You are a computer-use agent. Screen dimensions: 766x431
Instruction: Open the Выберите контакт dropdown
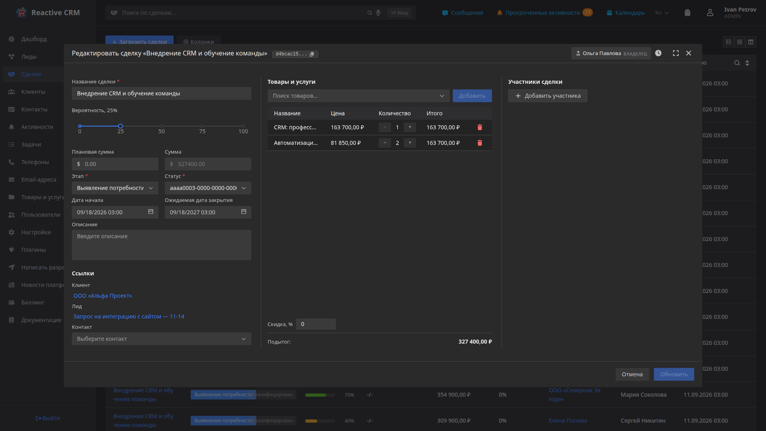(162, 339)
